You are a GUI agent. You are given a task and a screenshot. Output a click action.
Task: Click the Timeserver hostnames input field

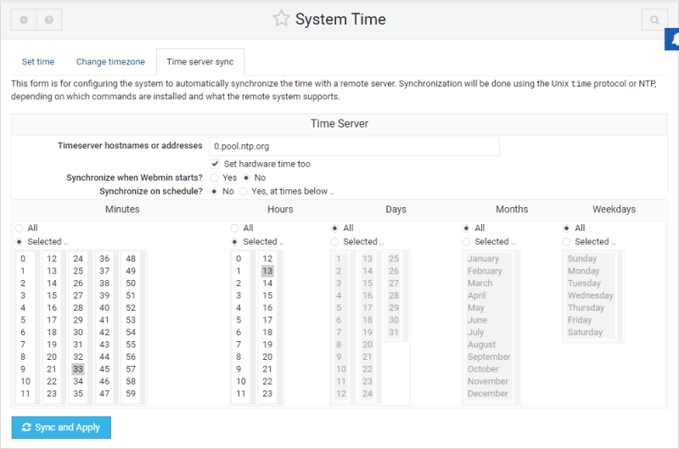pyautogui.click(x=354, y=146)
